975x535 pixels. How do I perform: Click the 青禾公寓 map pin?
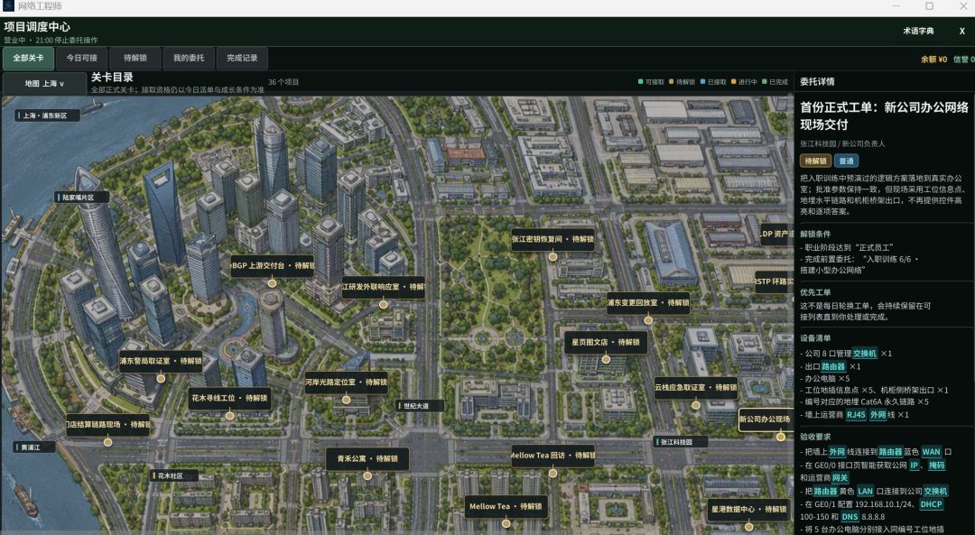click(367, 476)
